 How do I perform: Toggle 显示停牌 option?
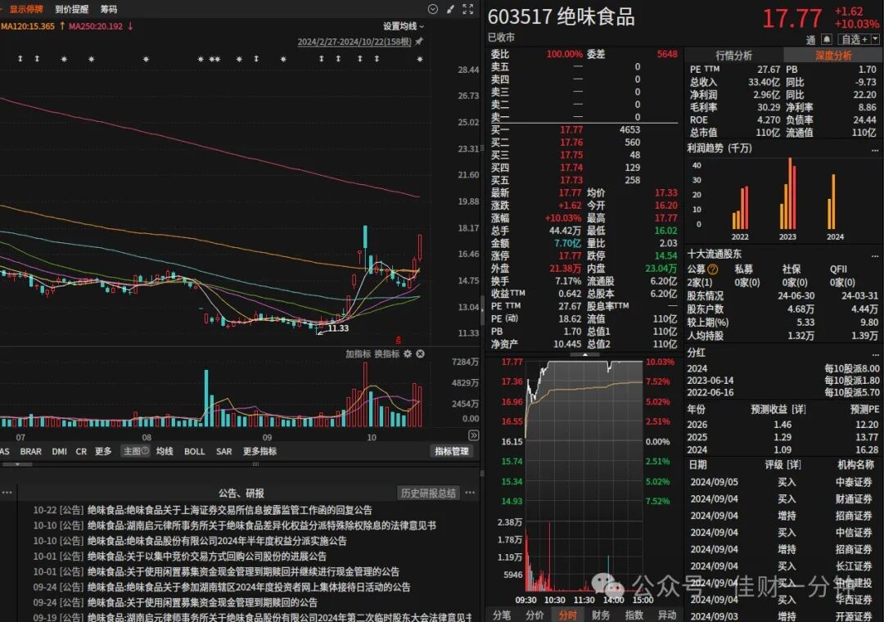coord(26,9)
